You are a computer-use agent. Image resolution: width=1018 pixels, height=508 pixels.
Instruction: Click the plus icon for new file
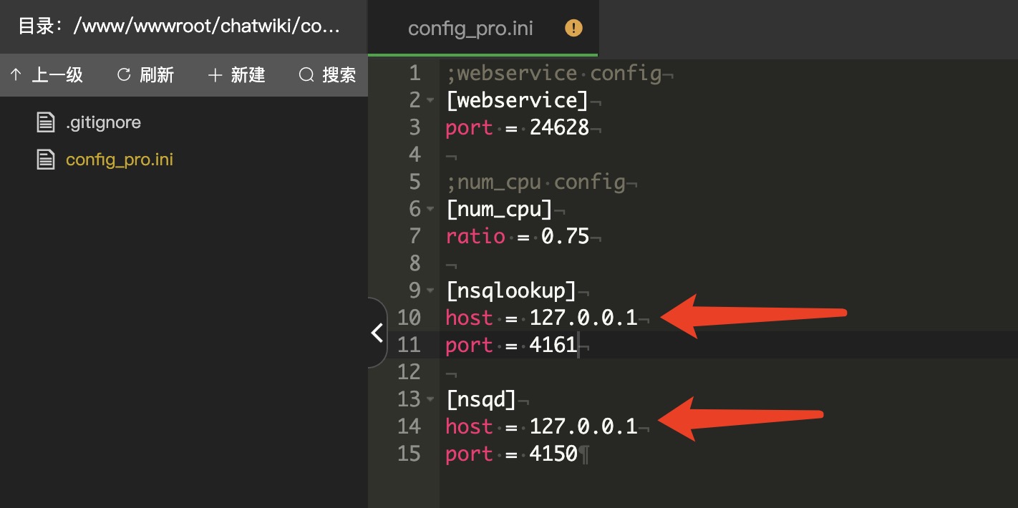(215, 74)
